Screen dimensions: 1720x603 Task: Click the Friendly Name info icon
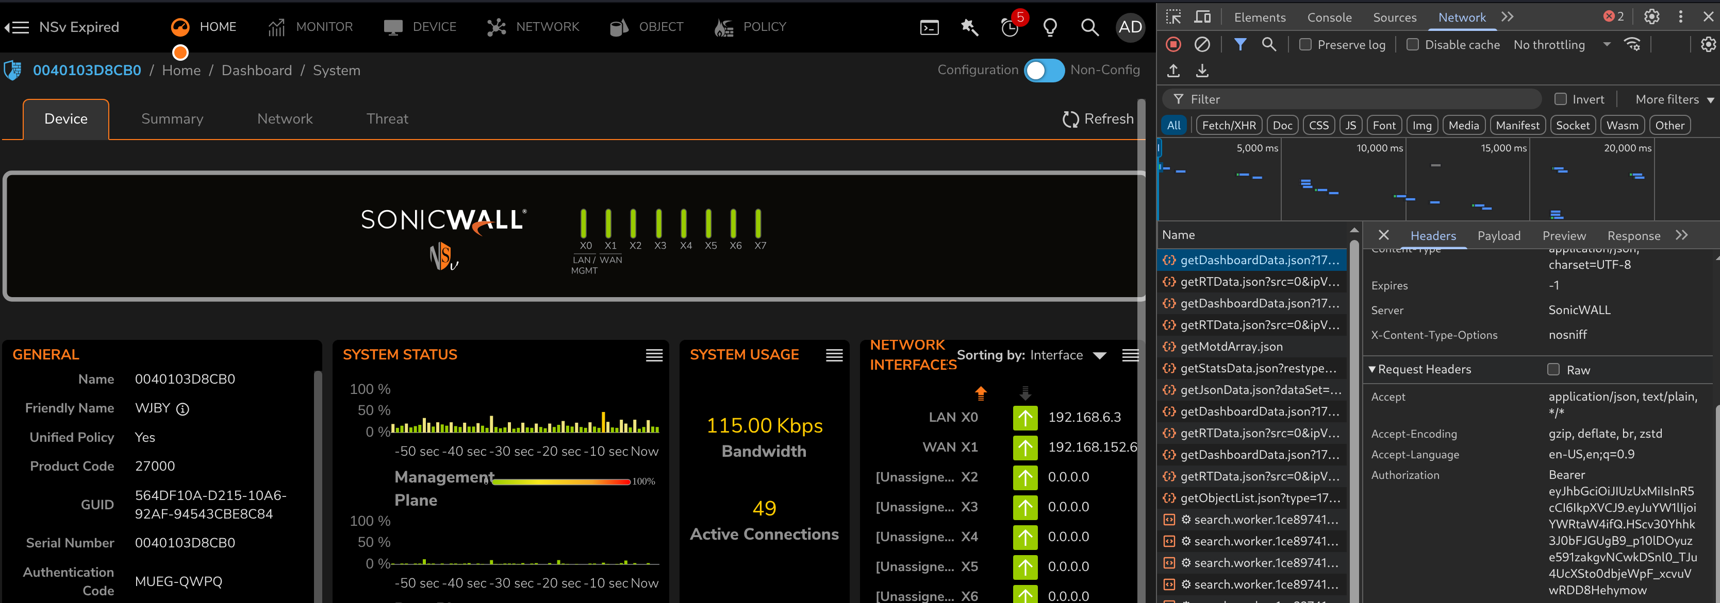(x=183, y=409)
